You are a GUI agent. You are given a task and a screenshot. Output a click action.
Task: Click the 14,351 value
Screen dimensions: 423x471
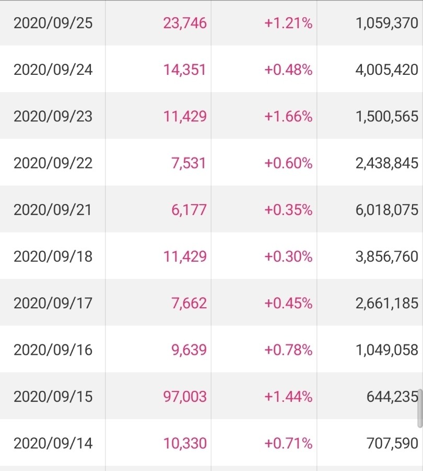tap(185, 70)
